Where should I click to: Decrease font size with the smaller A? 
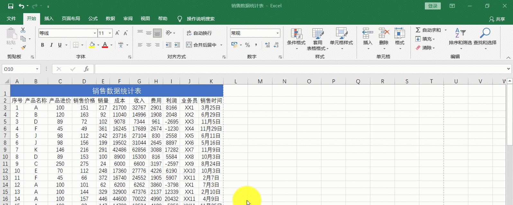coord(126,33)
